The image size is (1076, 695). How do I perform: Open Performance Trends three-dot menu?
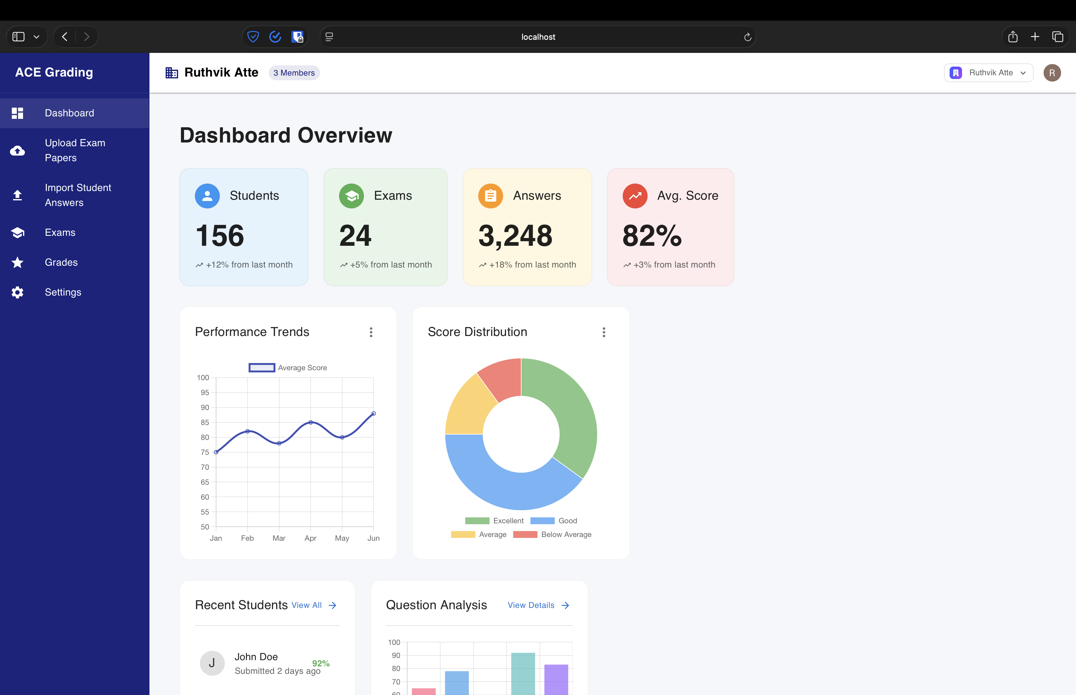[371, 332]
